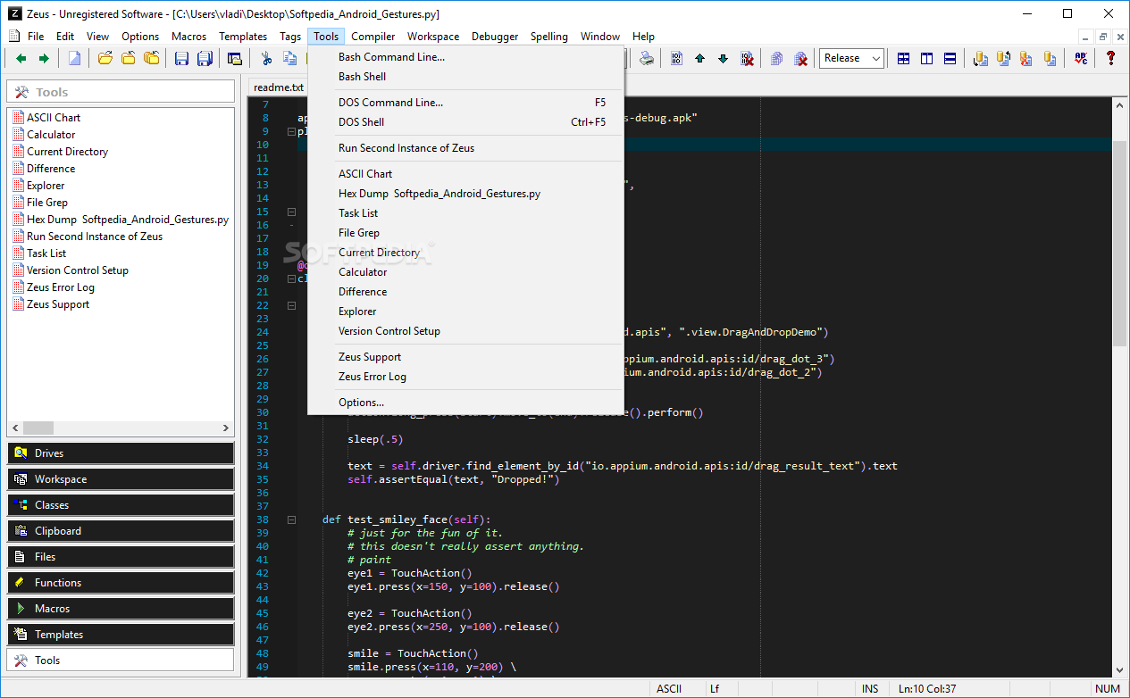Open the Workspace panel in the sidebar
The image size is (1130, 698).
(x=121, y=479)
